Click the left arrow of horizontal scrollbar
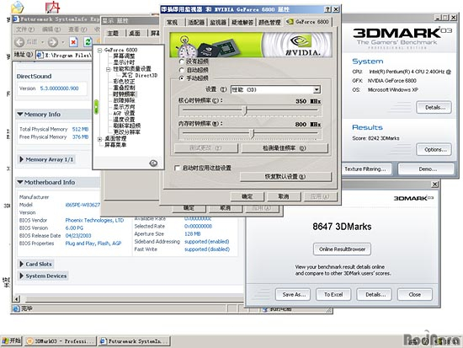This screenshot has height=348, width=463. click(17, 298)
